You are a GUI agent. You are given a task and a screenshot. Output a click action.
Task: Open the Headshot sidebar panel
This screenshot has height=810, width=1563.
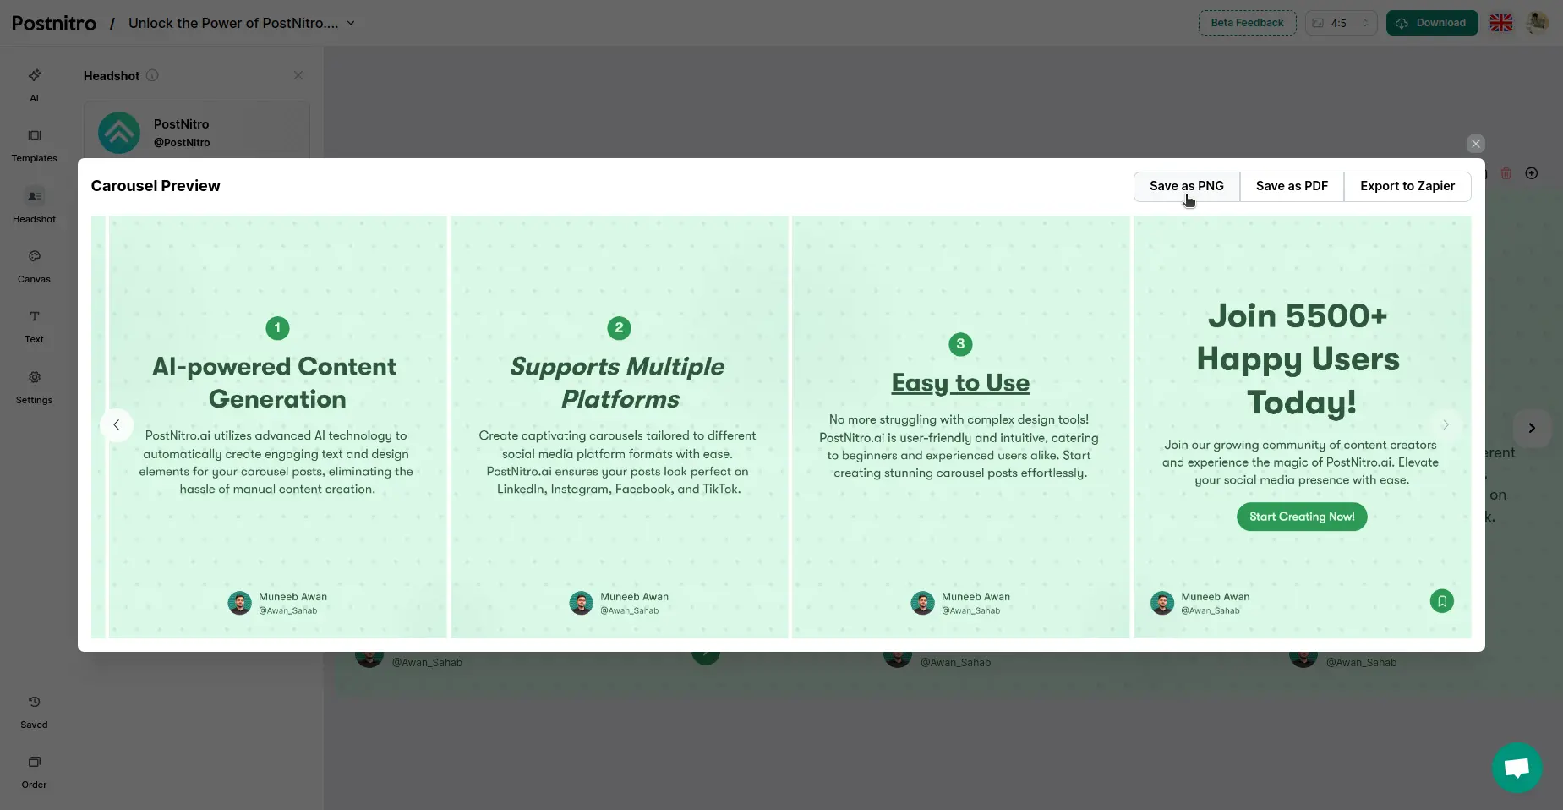pos(34,206)
